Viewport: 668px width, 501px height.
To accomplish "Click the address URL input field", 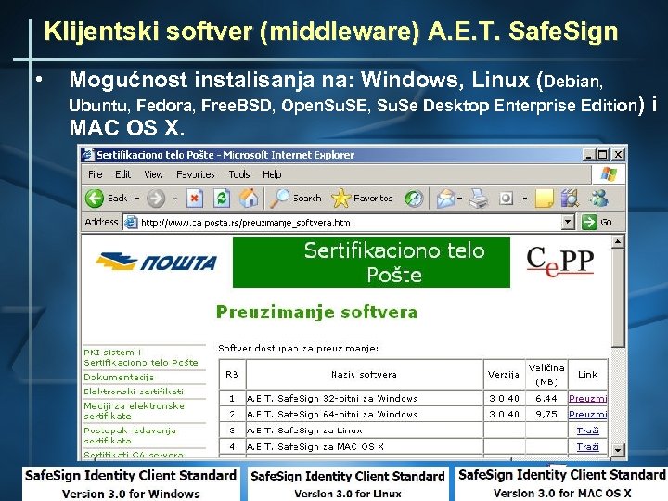I will [350, 223].
